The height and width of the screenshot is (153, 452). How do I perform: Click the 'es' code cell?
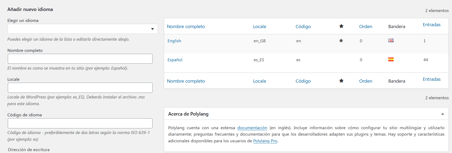pos(298,60)
